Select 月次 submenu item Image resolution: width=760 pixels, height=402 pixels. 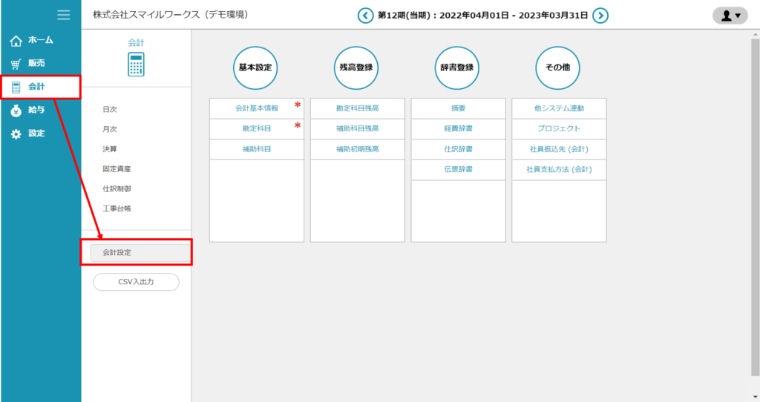(110, 129)
